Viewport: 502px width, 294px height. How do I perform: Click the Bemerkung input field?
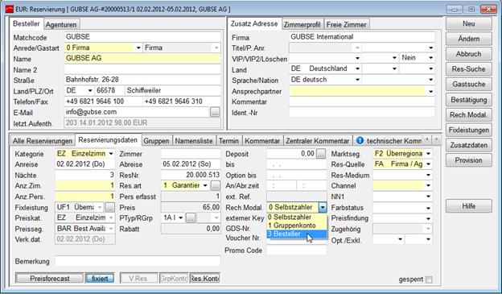138,261
